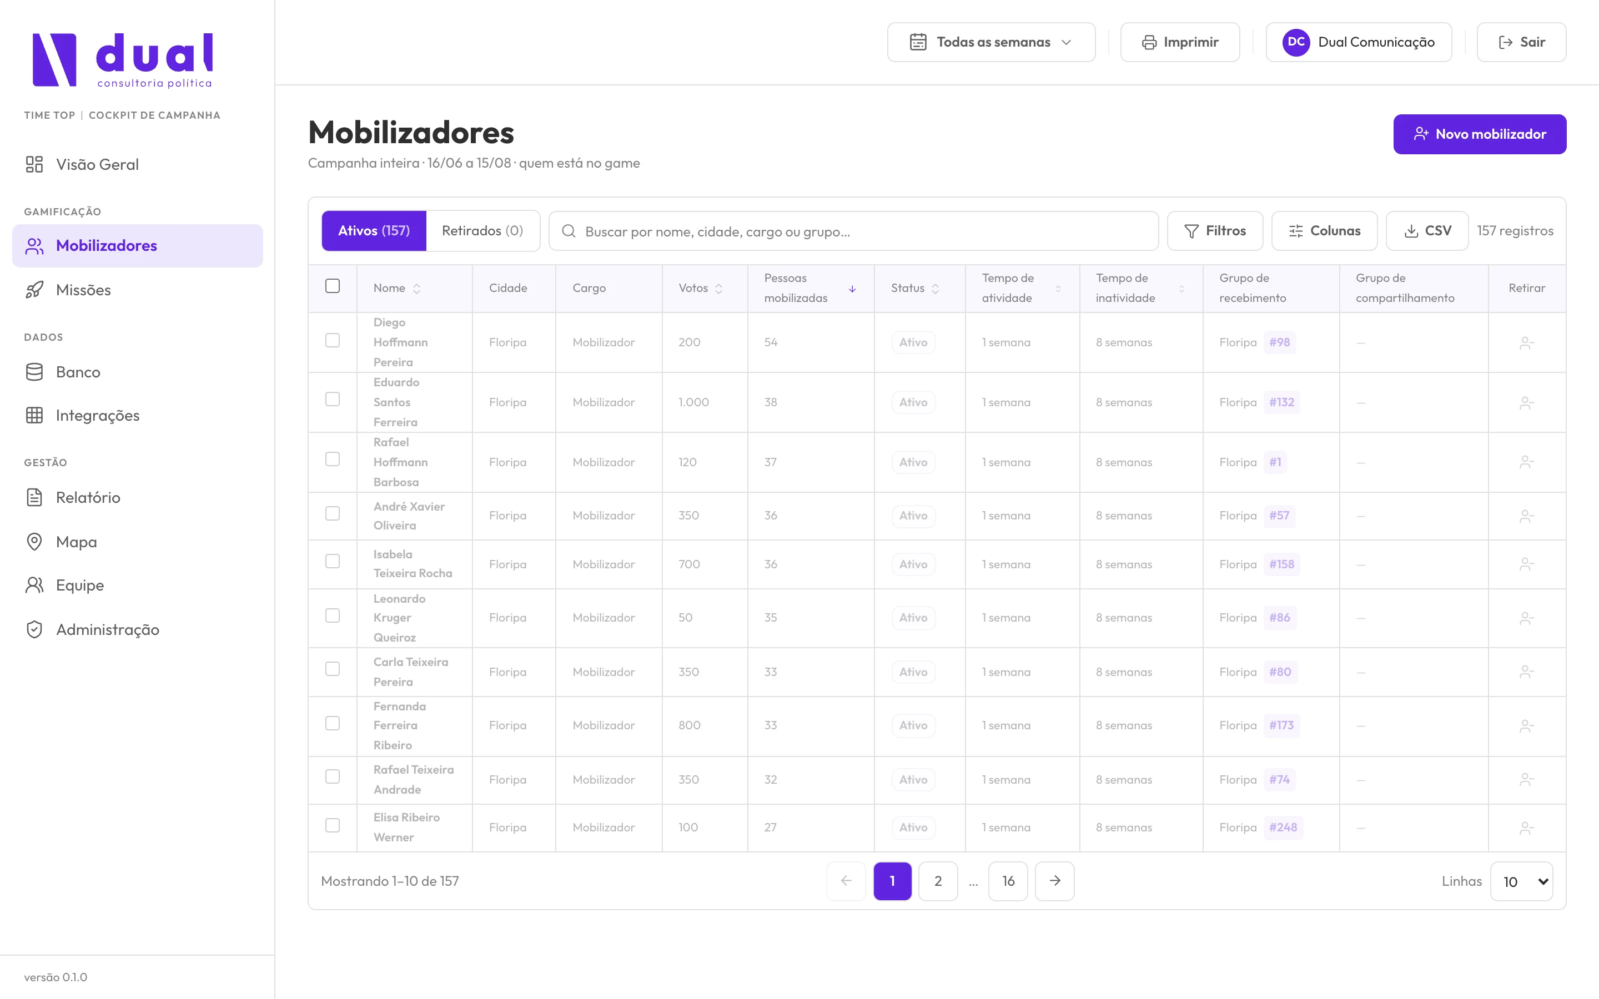1599x999 pixels.
Task: Click the Dual Comunicação account button
Action: pos(1359,42)
